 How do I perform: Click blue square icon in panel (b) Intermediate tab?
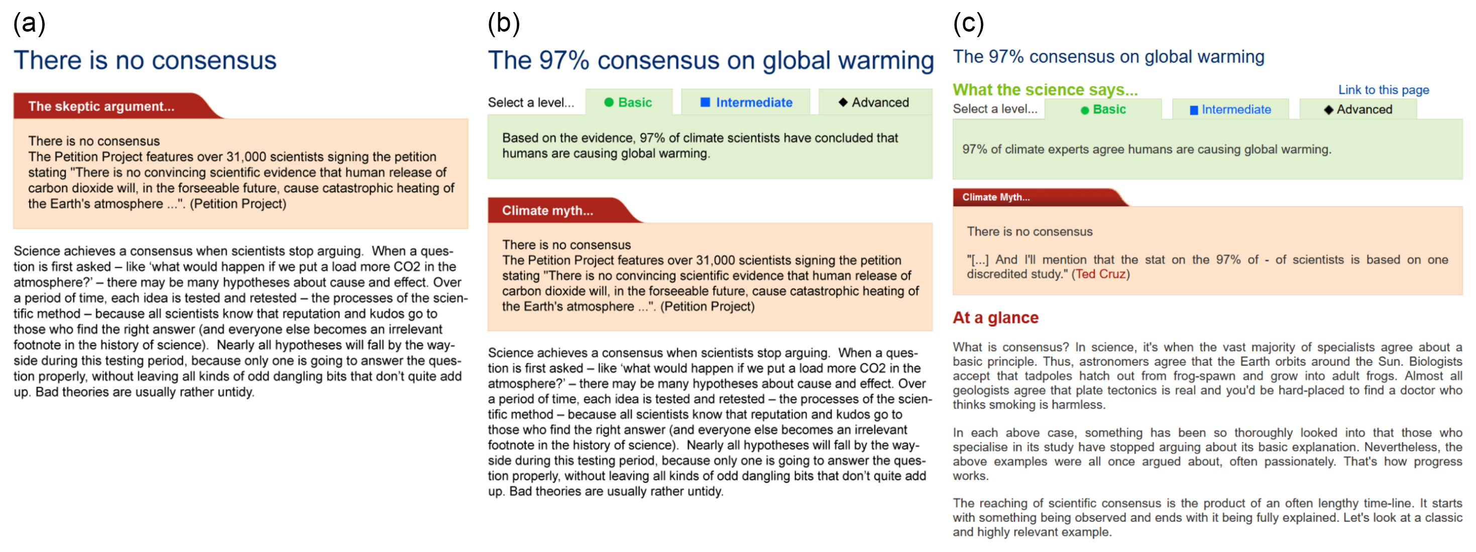(x=705, y=102)
